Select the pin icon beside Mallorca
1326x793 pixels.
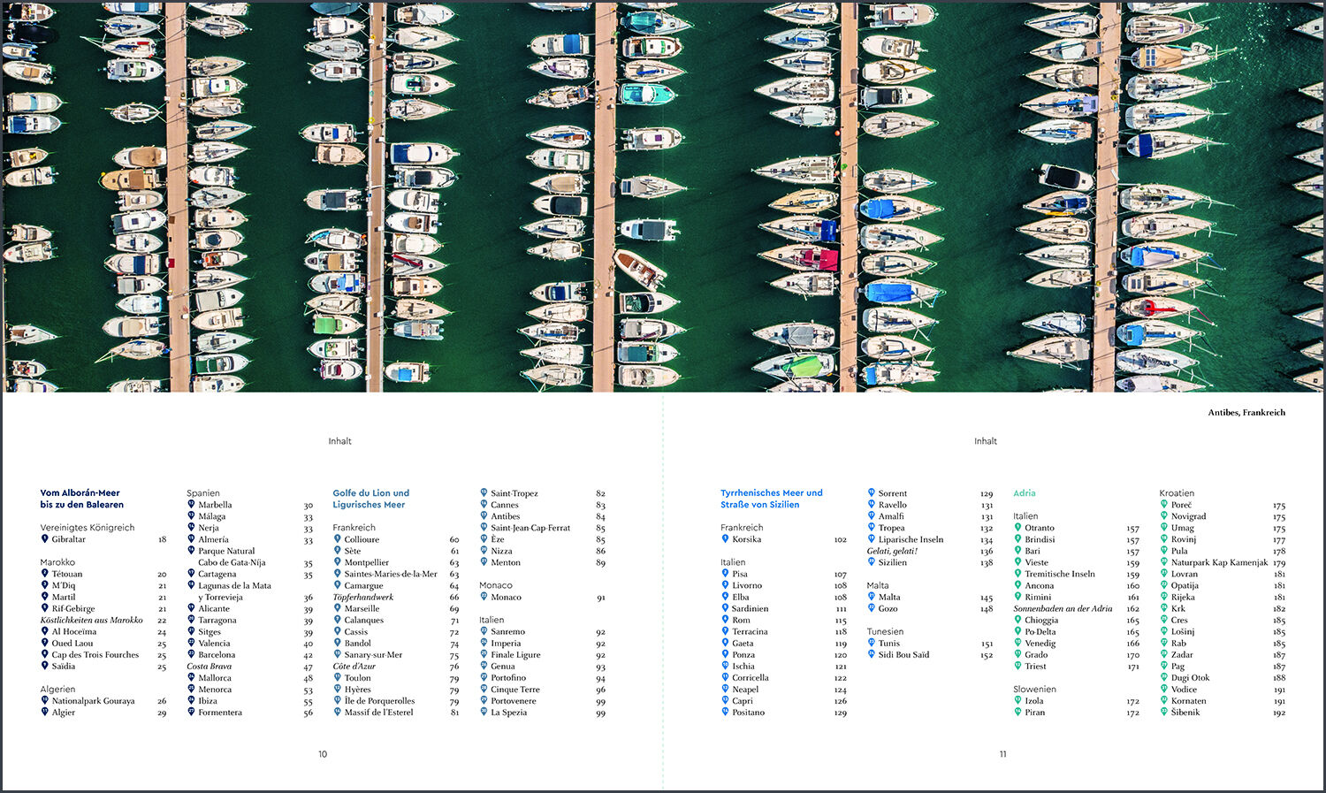point(191,677)
